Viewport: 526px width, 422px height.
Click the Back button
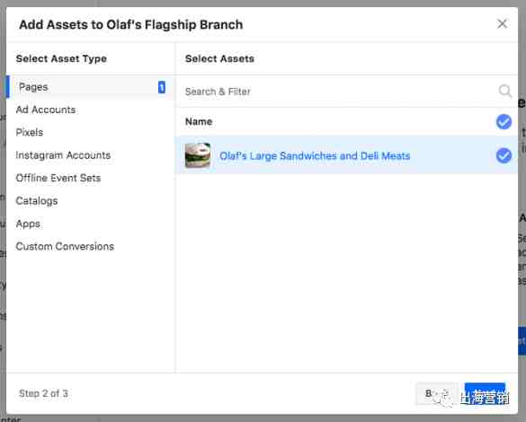click(437, 393)
